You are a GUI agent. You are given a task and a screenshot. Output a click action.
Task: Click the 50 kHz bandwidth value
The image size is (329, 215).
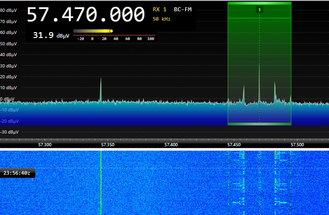point(162,19)
